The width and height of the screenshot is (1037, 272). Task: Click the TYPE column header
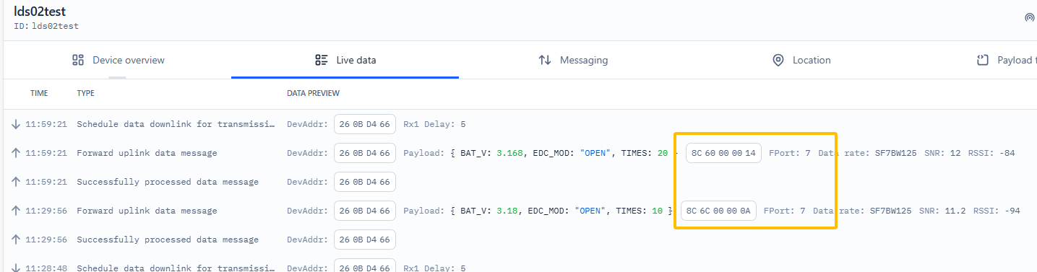point(86,93)
